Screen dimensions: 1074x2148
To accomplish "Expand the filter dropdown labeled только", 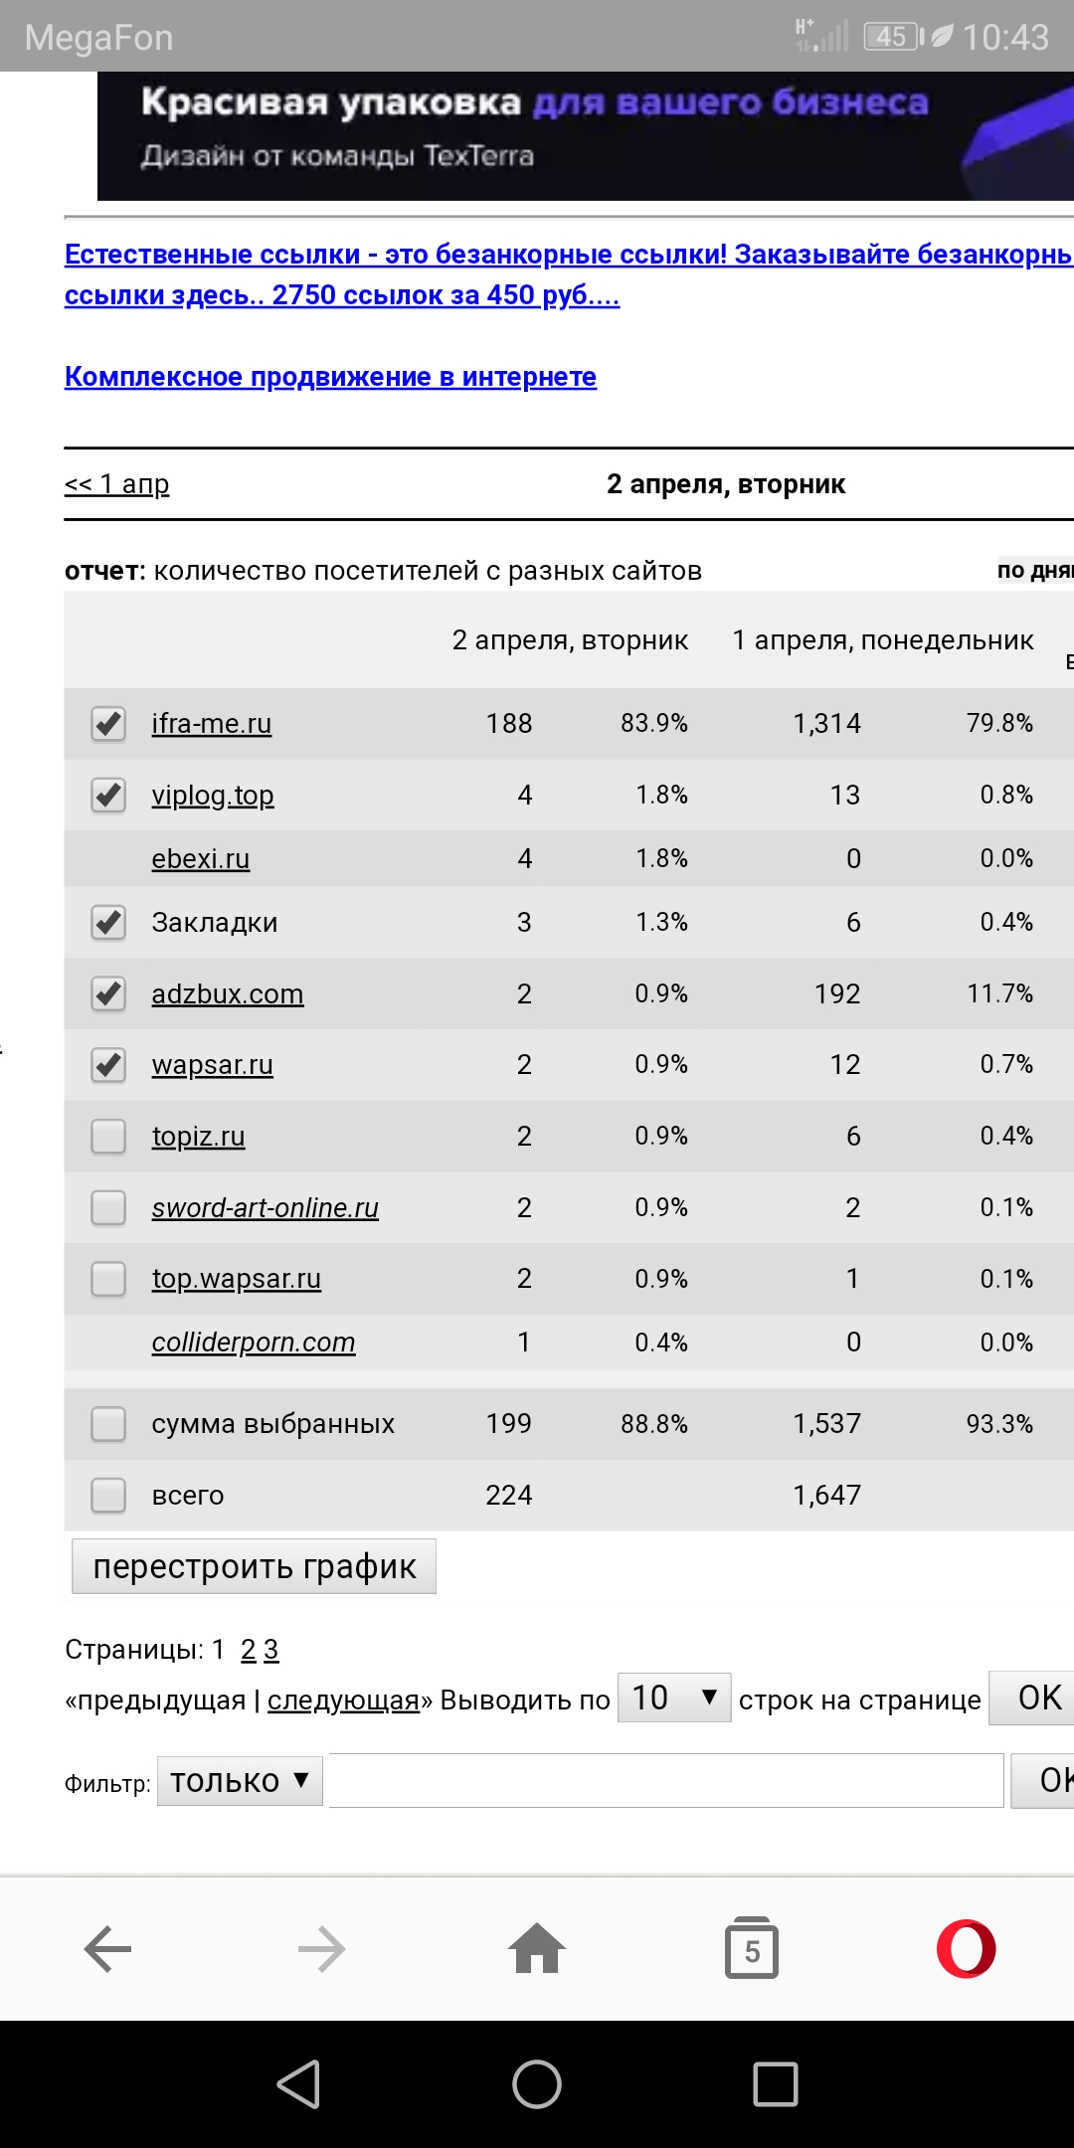I will pyautogui.click(x=240, y=1780).
